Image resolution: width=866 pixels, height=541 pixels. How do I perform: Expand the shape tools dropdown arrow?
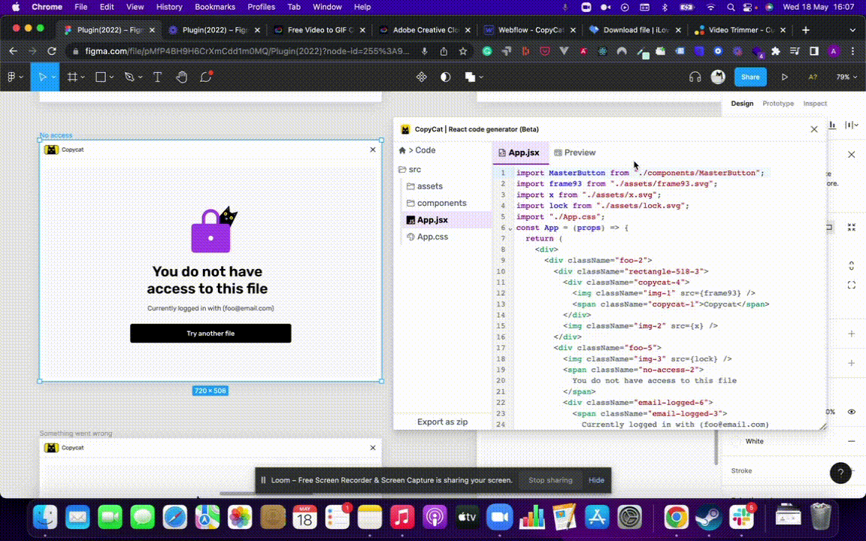point(111,77)
